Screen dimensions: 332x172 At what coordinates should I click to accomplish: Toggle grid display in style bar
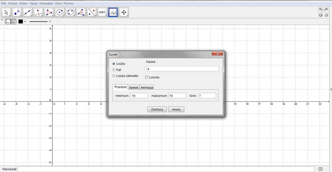point(13,21)
